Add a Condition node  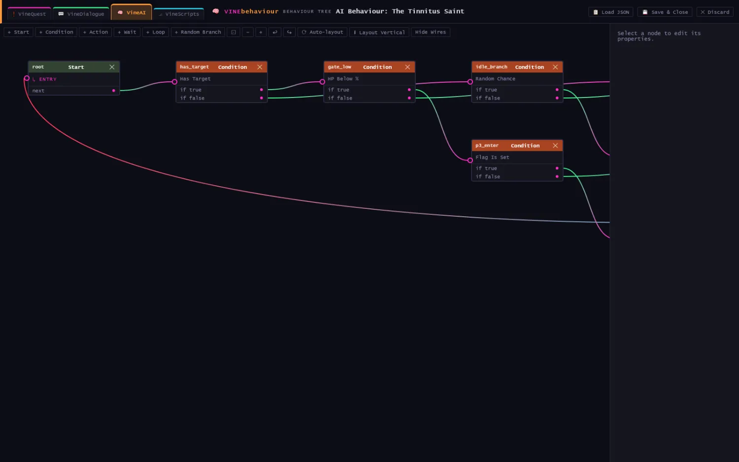[56, 32]
